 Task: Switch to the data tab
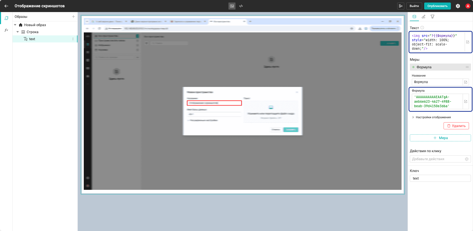tap(414, 17)
